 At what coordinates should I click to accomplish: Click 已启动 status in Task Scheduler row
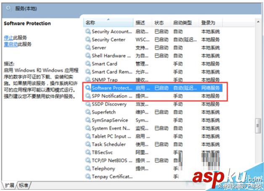(161, 144)
